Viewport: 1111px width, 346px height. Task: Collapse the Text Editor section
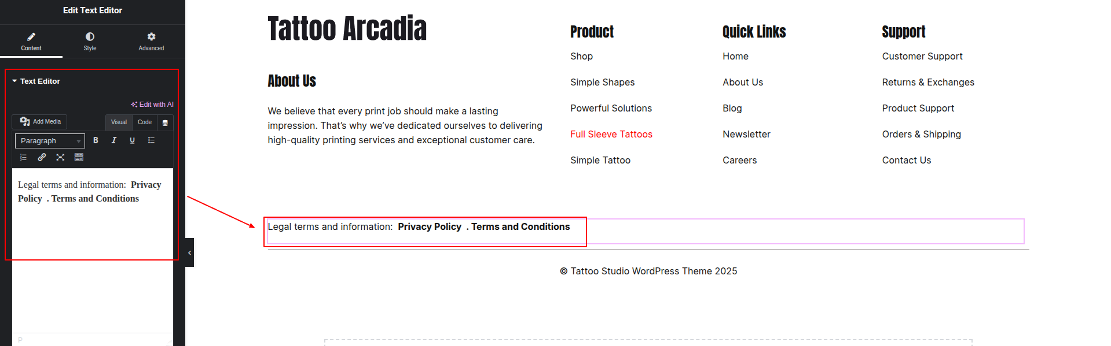tap(14, 81)
